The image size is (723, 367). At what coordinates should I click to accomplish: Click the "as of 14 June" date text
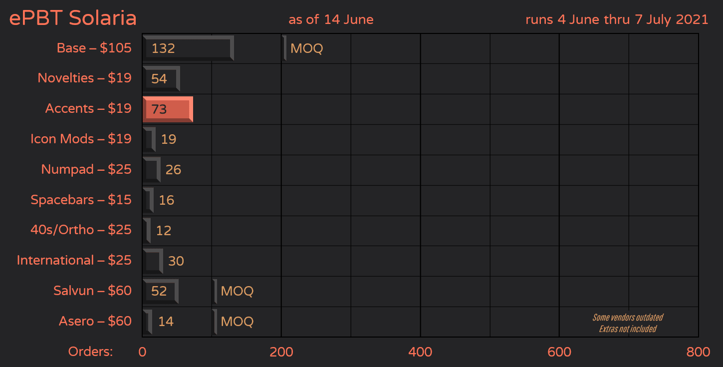331,20
